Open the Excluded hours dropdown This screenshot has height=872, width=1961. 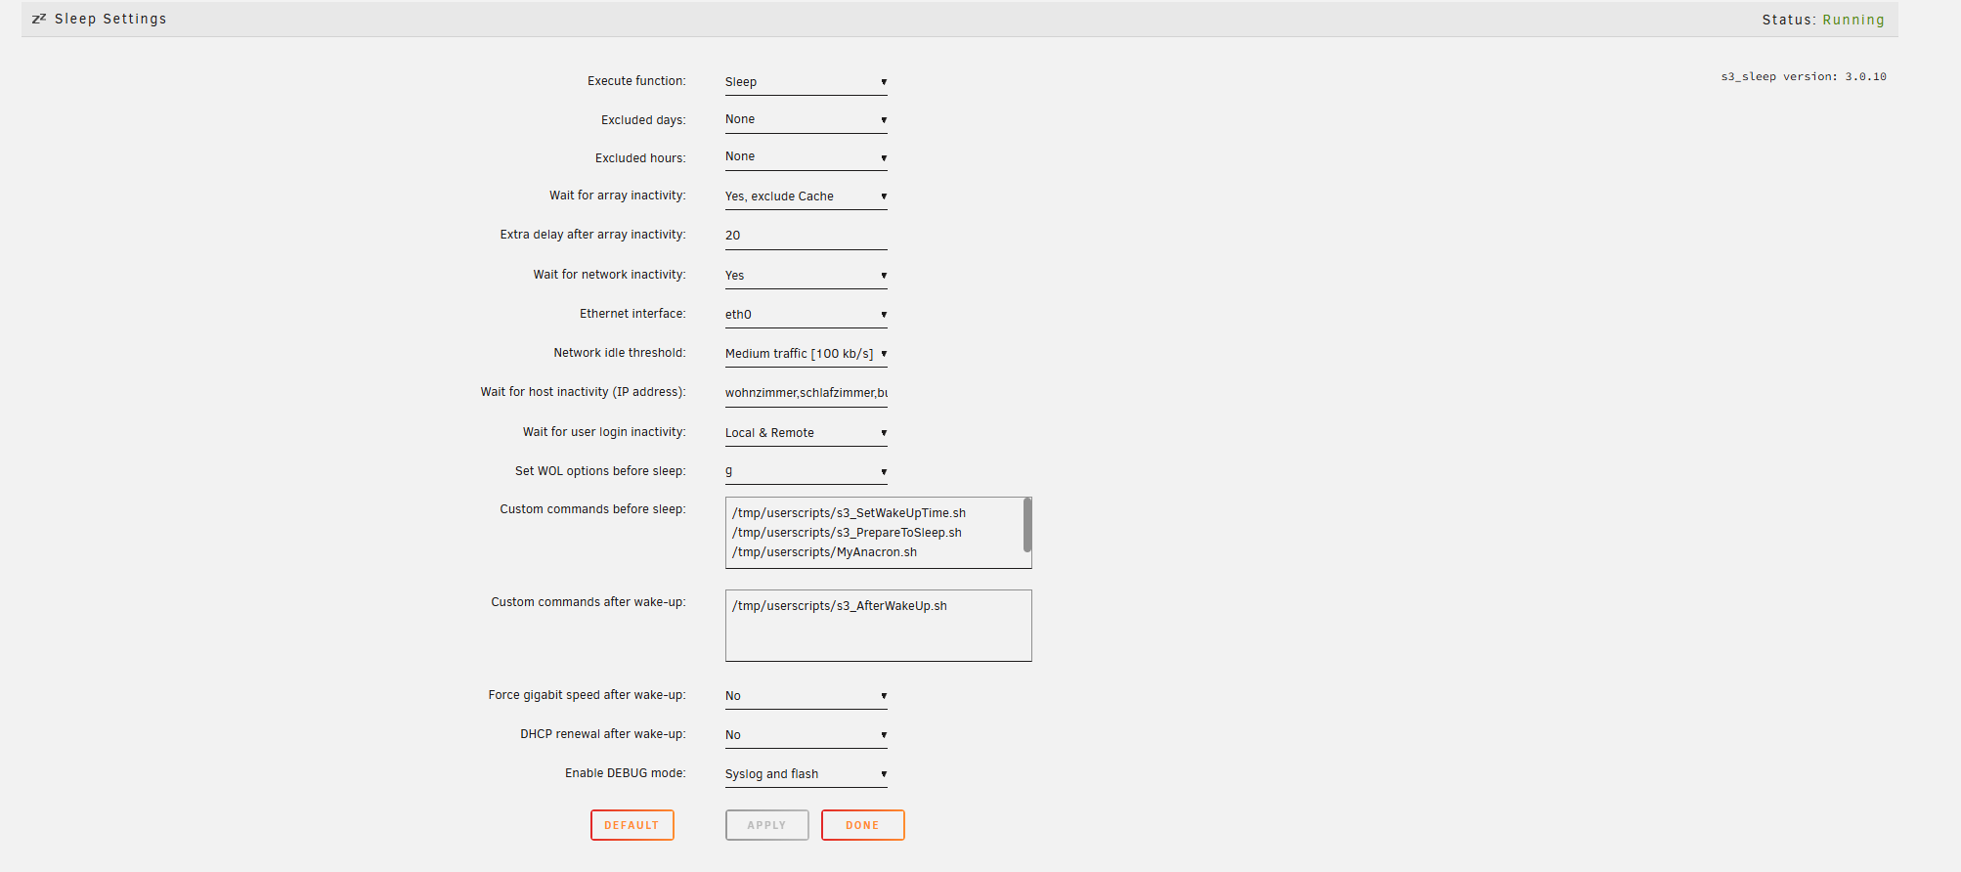(x=806, y=156)
